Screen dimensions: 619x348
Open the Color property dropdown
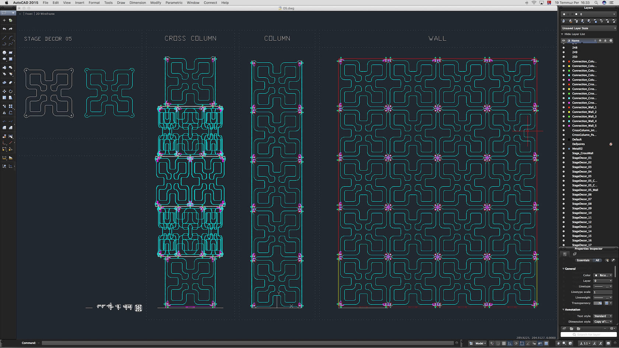[x=603, y=275]
